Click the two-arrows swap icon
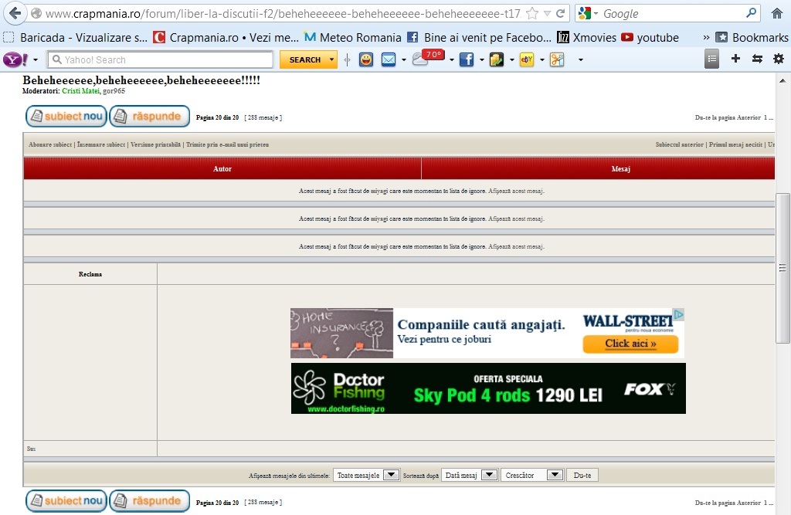 coord(757,59)
